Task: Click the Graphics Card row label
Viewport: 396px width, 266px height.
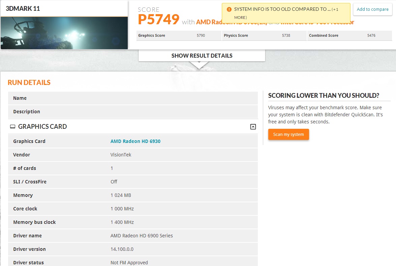Action: (x=29, y=141)
